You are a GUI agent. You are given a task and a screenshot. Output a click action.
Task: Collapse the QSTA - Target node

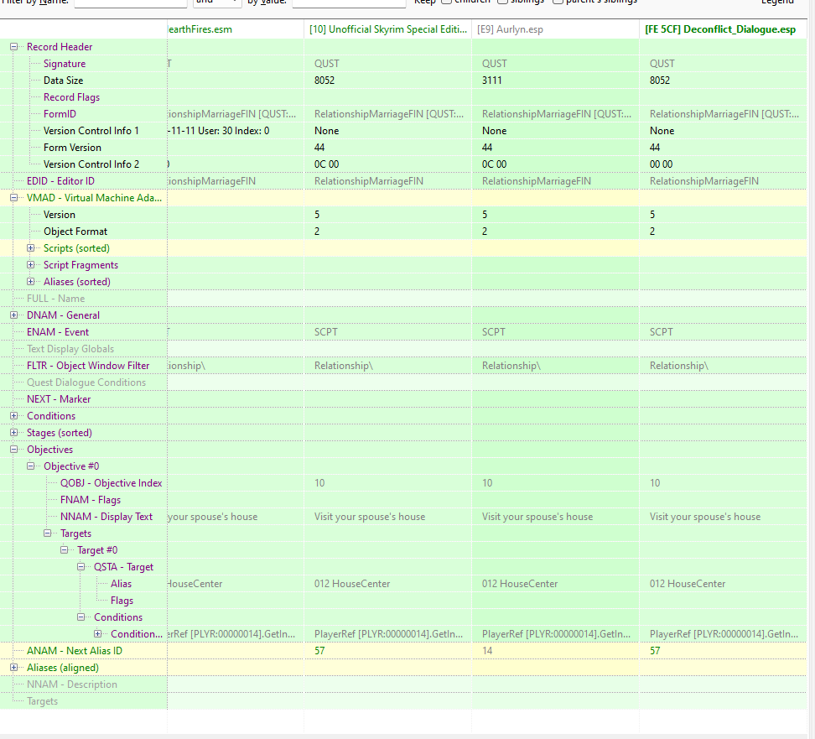[81, 567]
